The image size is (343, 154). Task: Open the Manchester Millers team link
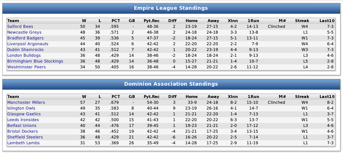pyautogui.click(x=26, y=103)
